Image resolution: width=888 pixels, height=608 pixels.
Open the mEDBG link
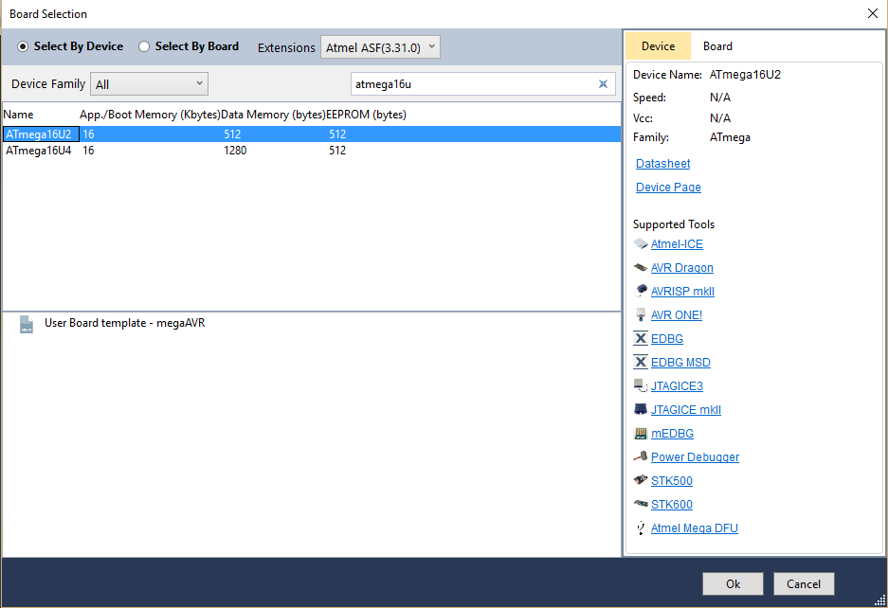672,434
